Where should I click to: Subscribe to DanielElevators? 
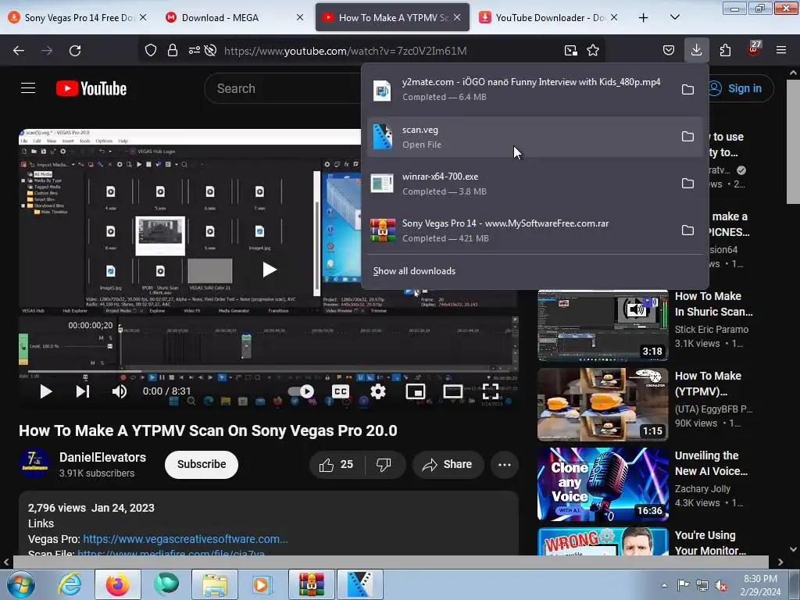coord(202,464)
